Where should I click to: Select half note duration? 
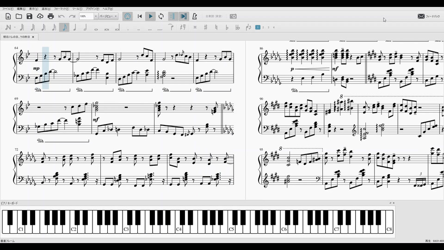(x=85, y=27)
